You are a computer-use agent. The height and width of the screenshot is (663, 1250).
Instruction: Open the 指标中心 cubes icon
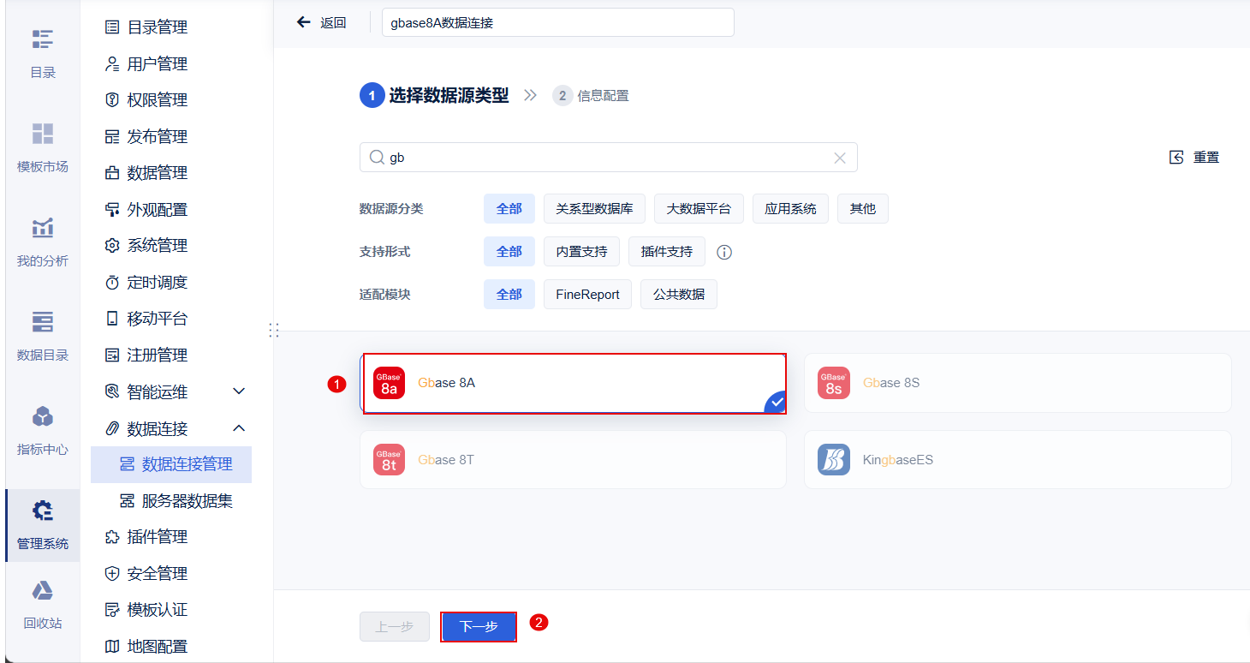pos(43,416)
